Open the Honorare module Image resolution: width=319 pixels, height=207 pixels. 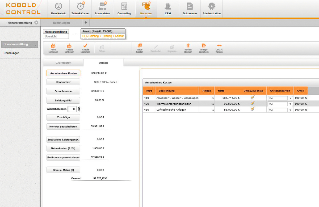tap(146, 9)
